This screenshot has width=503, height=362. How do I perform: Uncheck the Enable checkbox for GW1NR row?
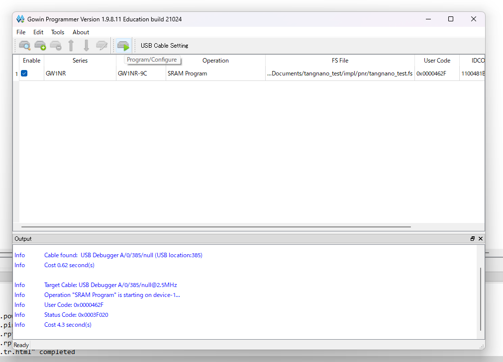click(x=24, y=73)
